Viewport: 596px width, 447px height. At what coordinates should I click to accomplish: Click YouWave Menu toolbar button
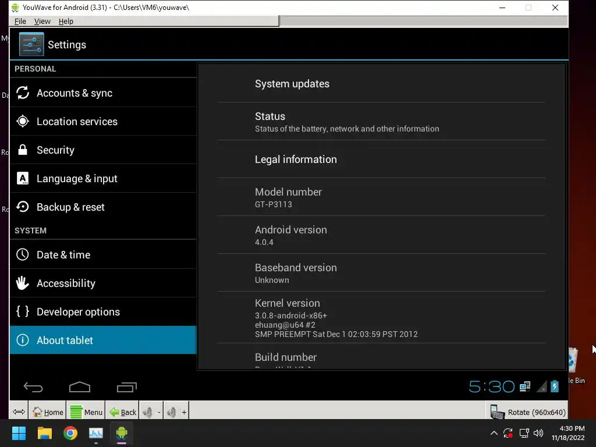(86, 411)
